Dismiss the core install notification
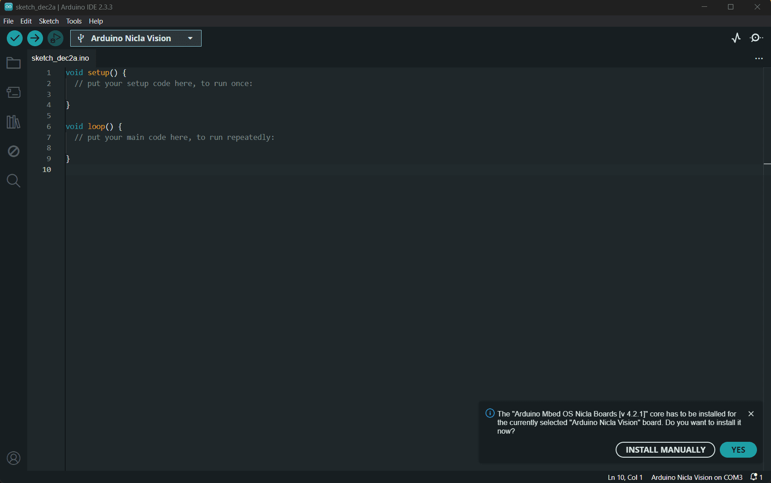 click(751, 414)
